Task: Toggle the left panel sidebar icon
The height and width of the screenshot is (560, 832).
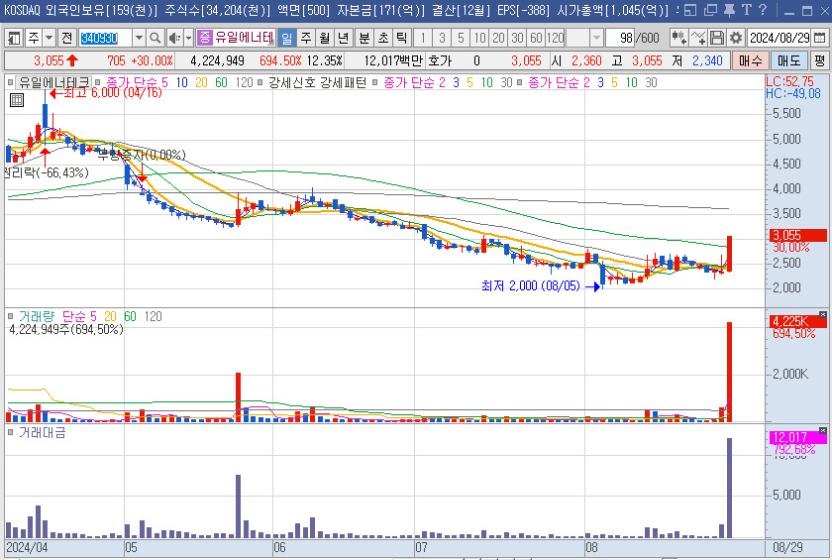Action: coord(14,38)
